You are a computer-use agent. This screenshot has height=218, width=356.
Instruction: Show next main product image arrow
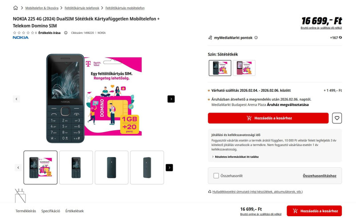click(x=171, y=99)
